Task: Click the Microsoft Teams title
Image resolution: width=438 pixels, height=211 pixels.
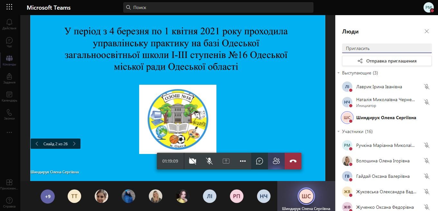Action: pyautogui.click(x=49, y=7)
